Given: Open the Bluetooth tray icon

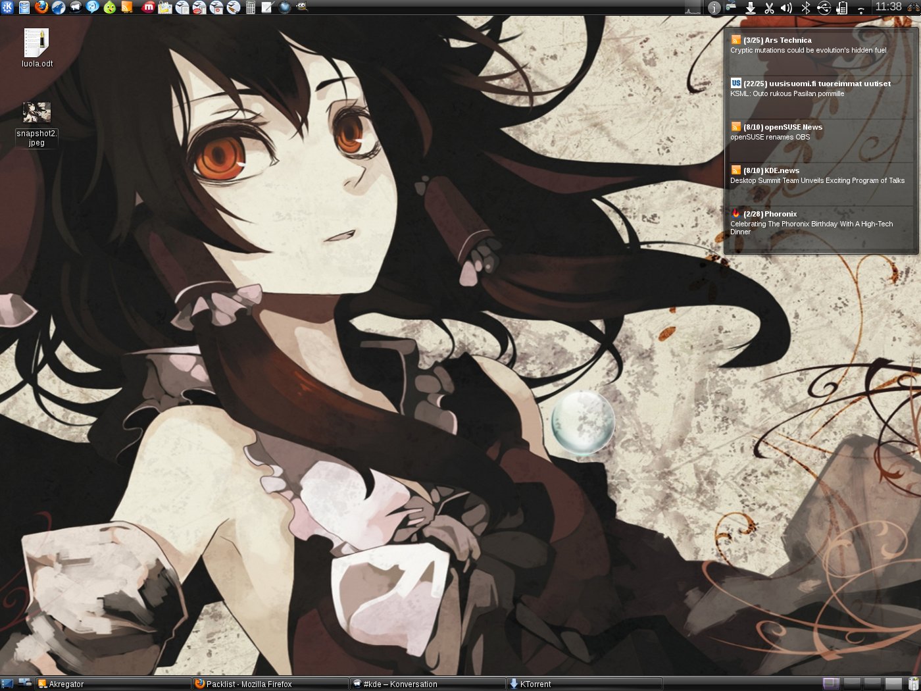Looking at the screenshot, I should pyautogui.click(x=805, y=8).
